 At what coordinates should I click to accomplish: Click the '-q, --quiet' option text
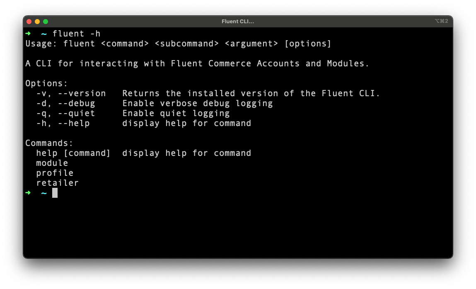click(x=65, y=113)
